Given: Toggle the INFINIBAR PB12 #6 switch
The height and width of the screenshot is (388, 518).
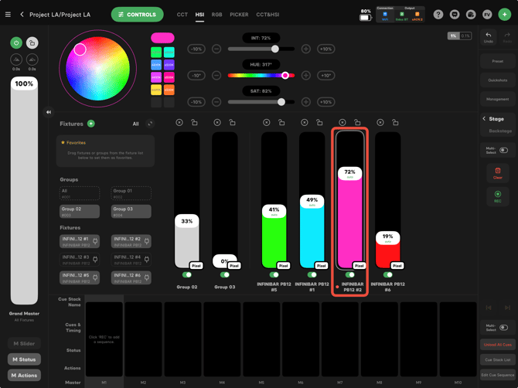Looking at the screenshot, I should 388,274.
